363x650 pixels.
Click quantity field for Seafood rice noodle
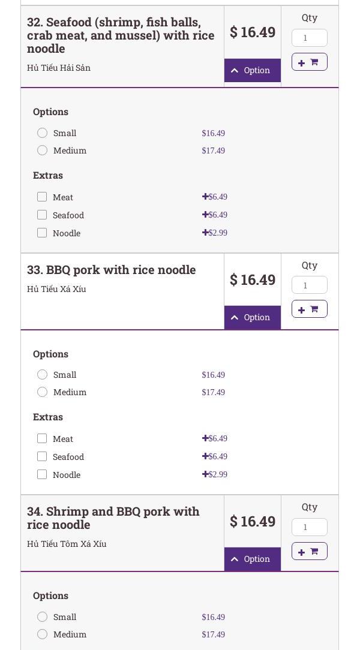pos(309,38)
